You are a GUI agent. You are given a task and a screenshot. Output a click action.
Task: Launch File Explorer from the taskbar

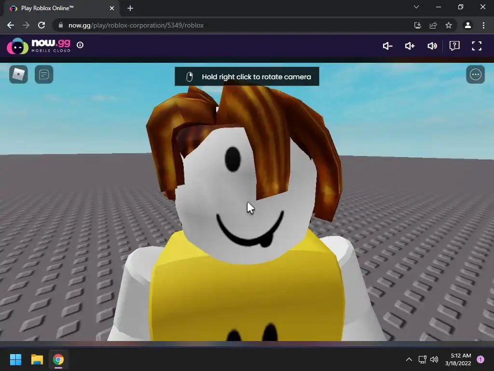[x=37, y=359]
